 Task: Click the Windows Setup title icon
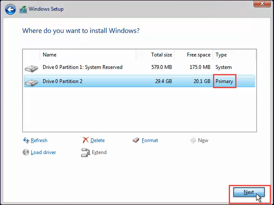[x=23, y=9]
